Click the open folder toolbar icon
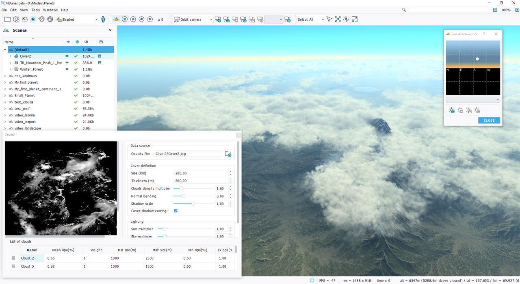The width and height of the screenshot is (520, 284). (x=7, y=19)
